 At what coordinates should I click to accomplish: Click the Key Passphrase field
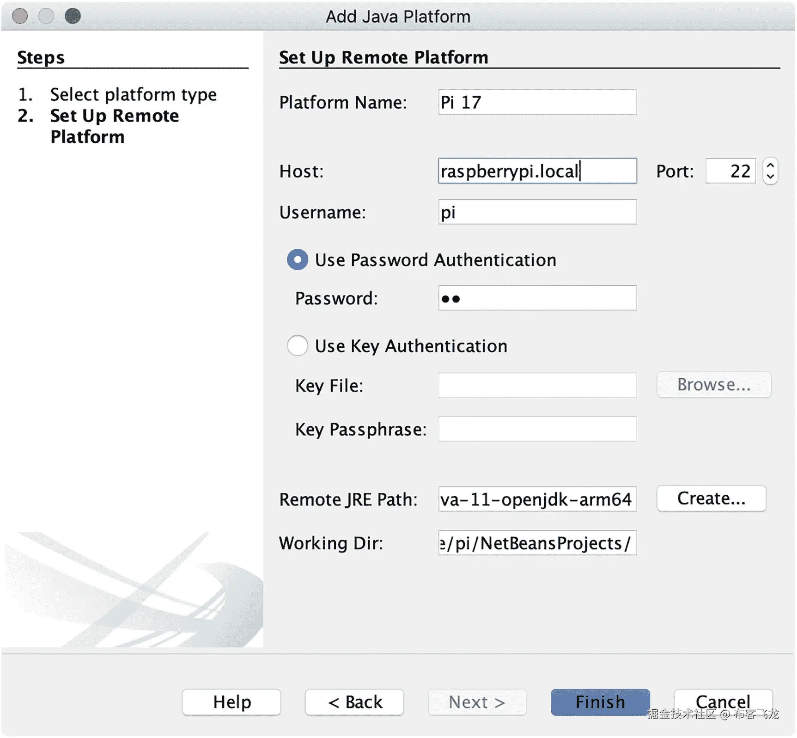click(537, 429)
